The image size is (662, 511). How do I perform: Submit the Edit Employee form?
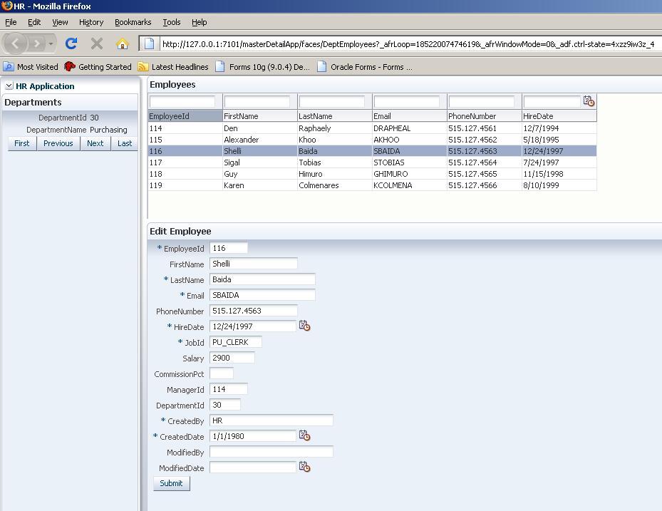pos(172,483)
